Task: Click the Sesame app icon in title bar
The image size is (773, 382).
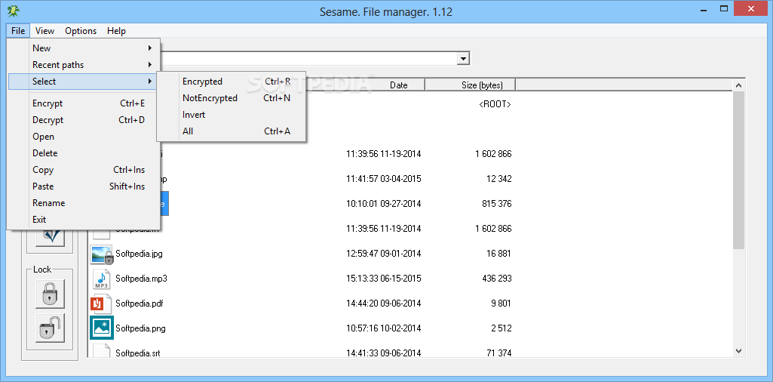Action: tap(14, 11)
